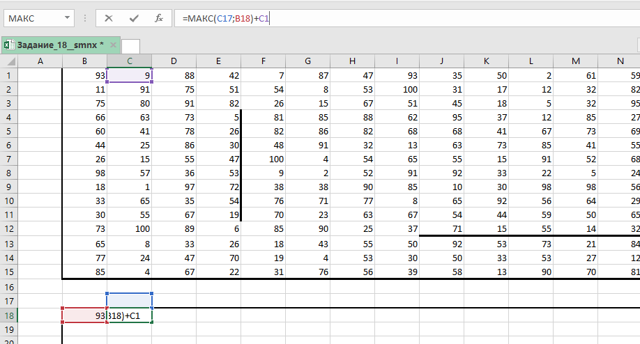Select column C header

130,61
